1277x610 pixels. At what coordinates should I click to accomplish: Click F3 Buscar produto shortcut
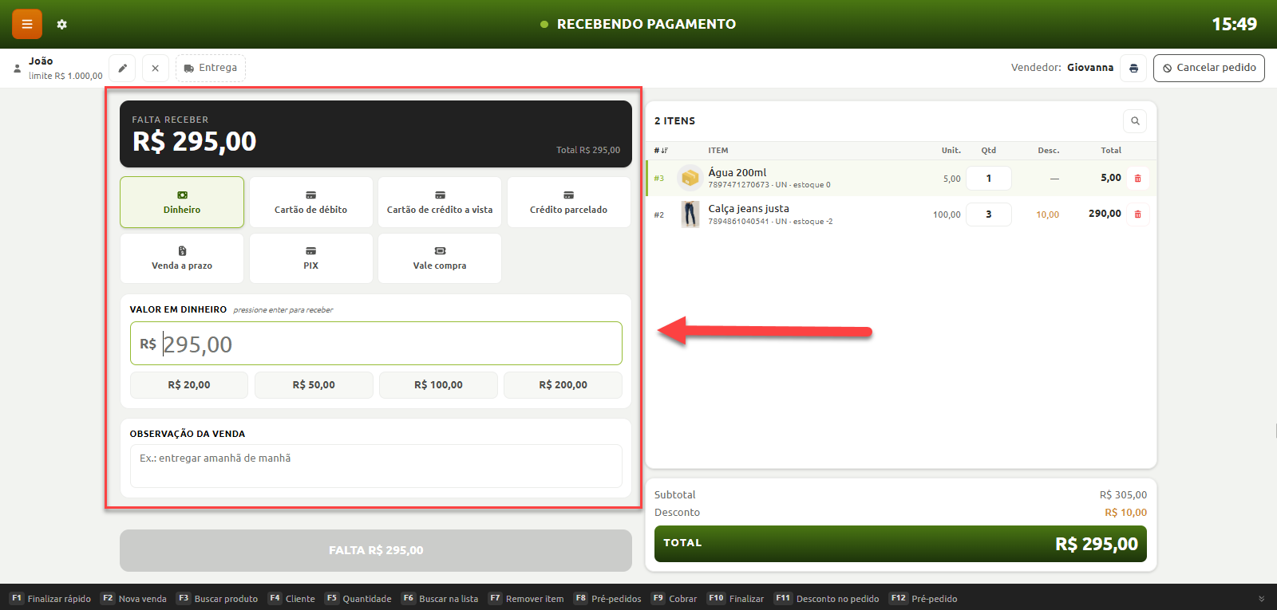217,599
